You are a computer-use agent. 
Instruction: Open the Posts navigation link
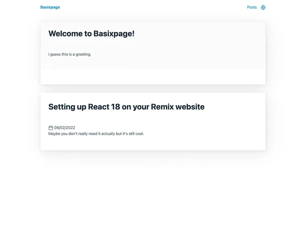pos(252,8)
